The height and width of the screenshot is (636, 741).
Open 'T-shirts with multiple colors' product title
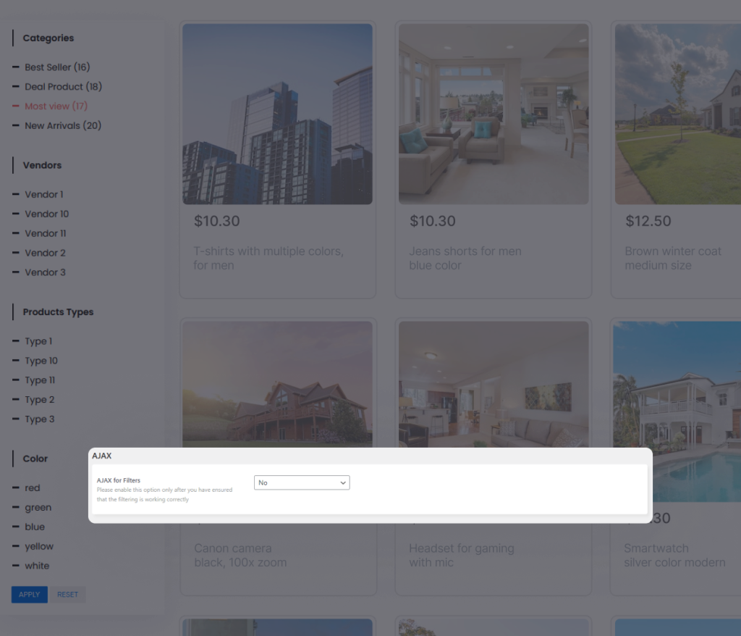click(268, 258)
